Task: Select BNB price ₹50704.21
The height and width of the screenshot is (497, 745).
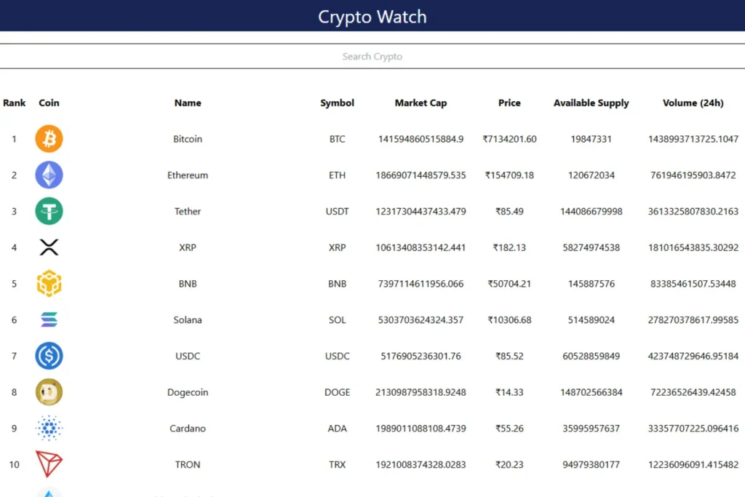Action: pyautogui.click(x=509, y=284)
